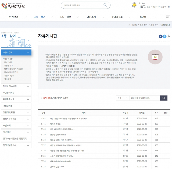Screen dimensions: 172x169
Task: Share page via Facebook icon
Action: coord(161,36)
